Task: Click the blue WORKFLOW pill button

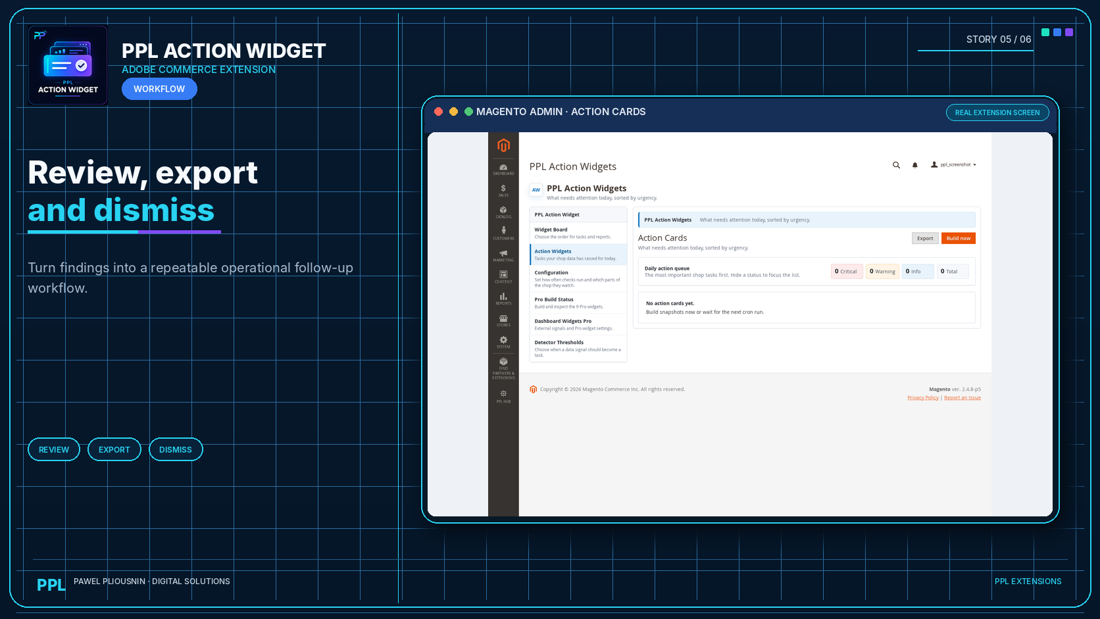Action: click(159, 89)
